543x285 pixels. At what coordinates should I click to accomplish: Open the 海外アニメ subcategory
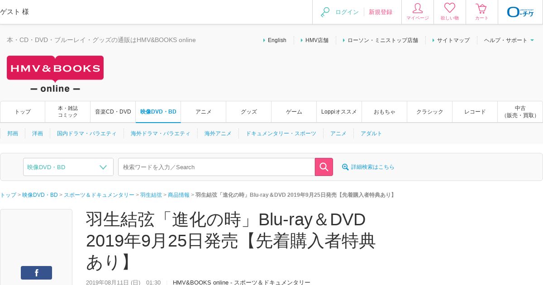coord(218,133)
